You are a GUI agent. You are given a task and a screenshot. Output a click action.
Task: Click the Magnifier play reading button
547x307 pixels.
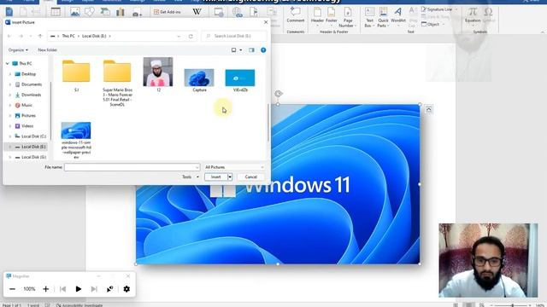point(79,289)
